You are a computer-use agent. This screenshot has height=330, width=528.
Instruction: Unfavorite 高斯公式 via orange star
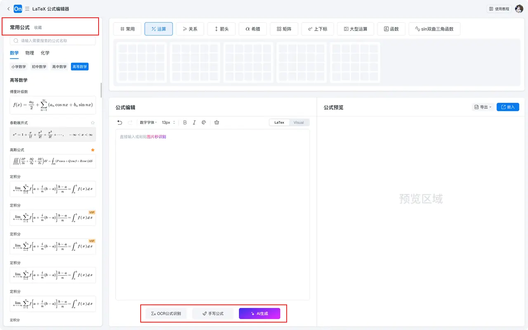93,150
